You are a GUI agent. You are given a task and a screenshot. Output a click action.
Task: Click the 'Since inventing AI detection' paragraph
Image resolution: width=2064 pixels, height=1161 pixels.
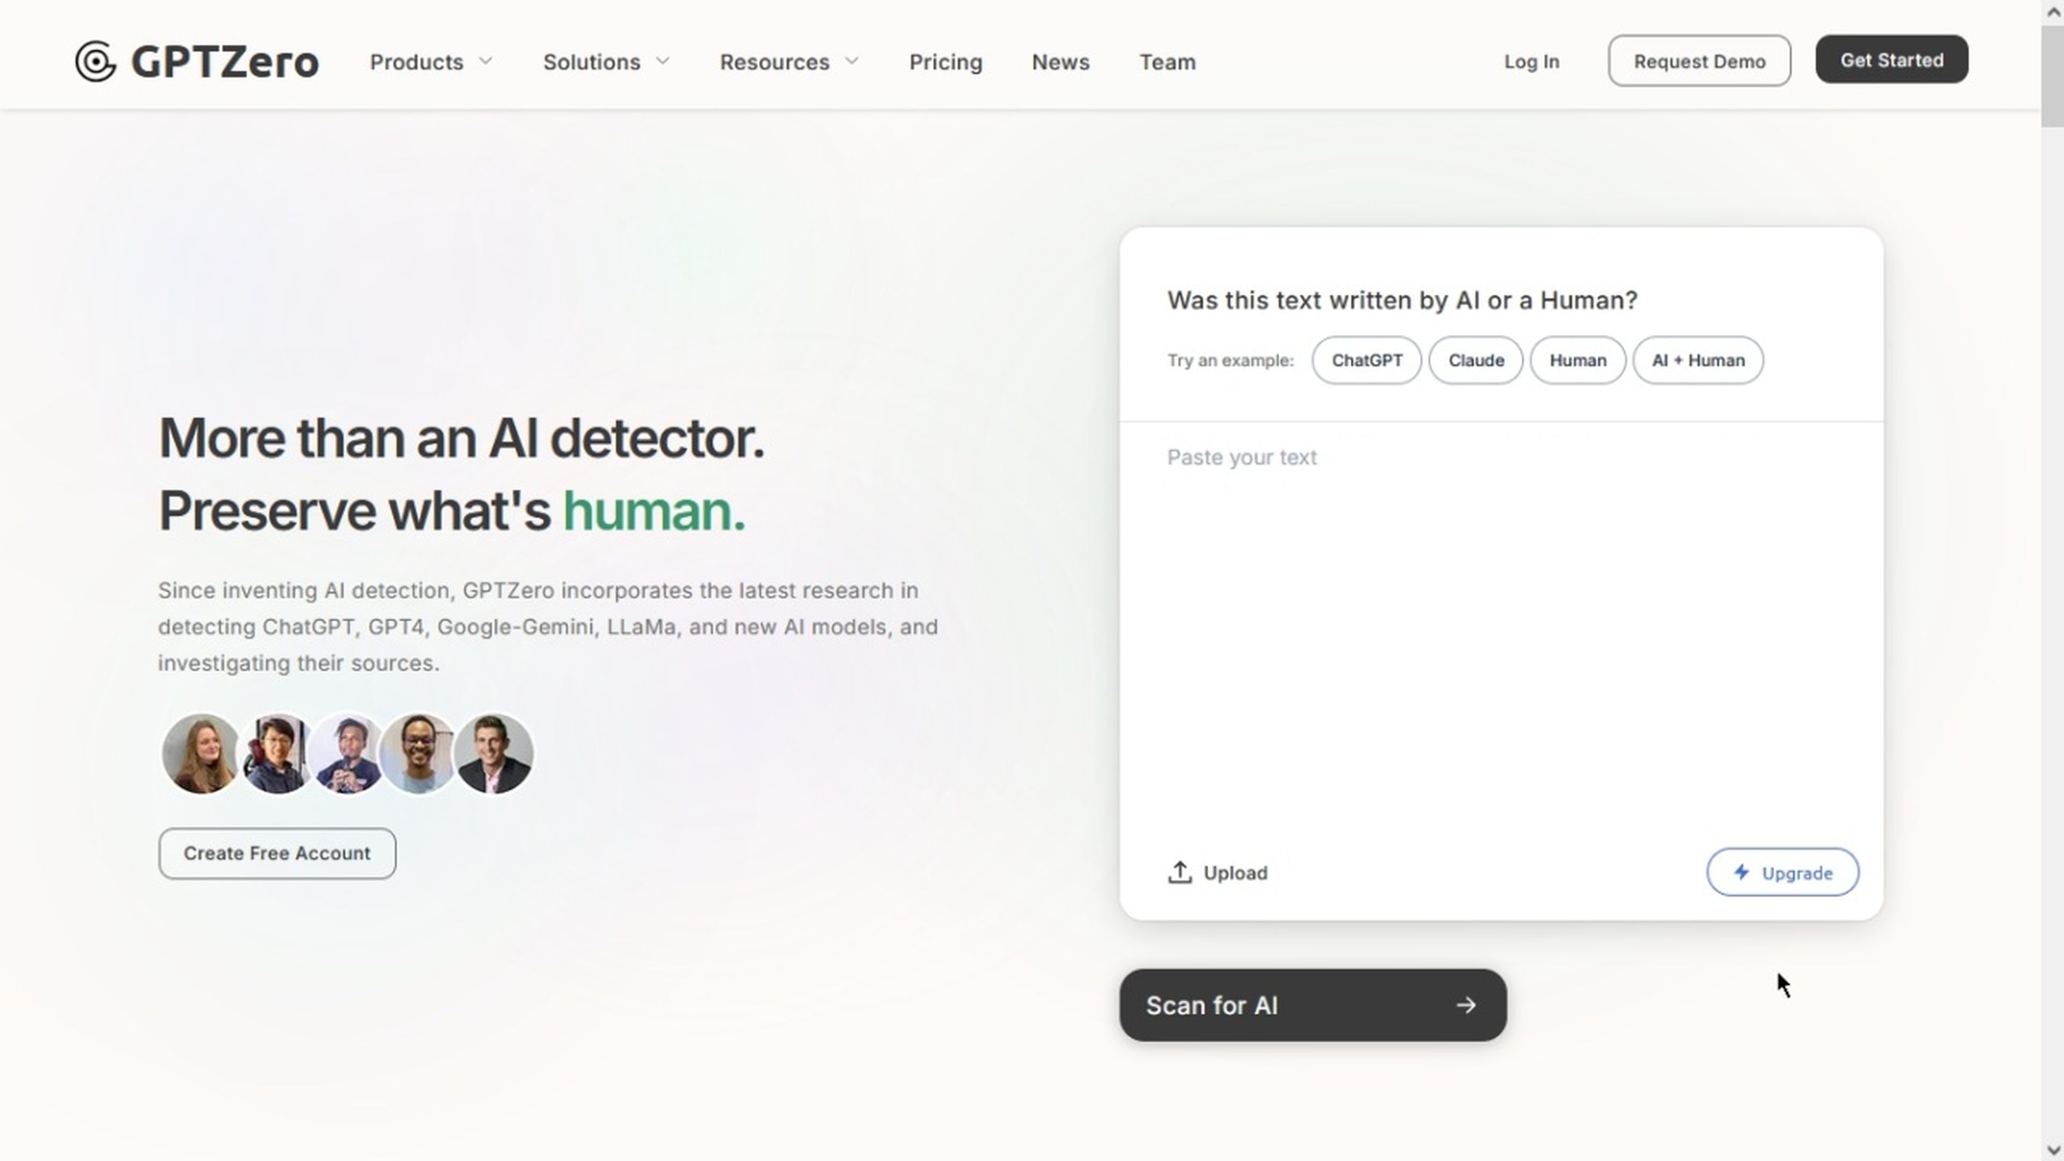point(548,627)
